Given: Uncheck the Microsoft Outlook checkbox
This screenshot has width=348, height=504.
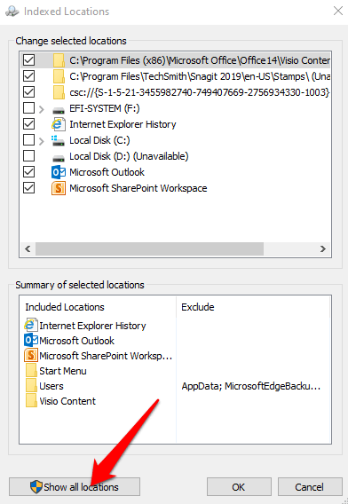Looking at the screenshot, I should tap(29, 171).
